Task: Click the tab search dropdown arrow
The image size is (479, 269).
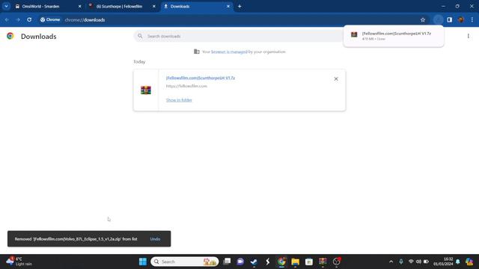Action: 6,6
